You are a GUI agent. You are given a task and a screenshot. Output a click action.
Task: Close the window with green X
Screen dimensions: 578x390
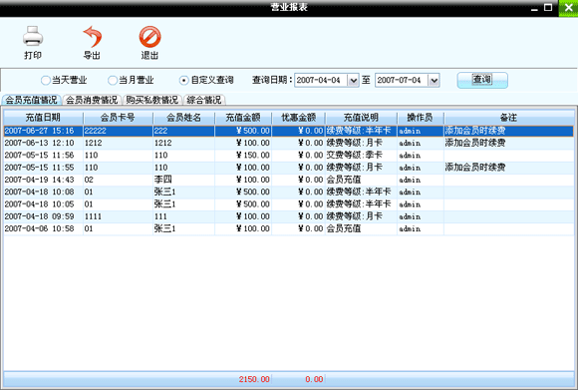pyautogui.click(x=568, y=8)
